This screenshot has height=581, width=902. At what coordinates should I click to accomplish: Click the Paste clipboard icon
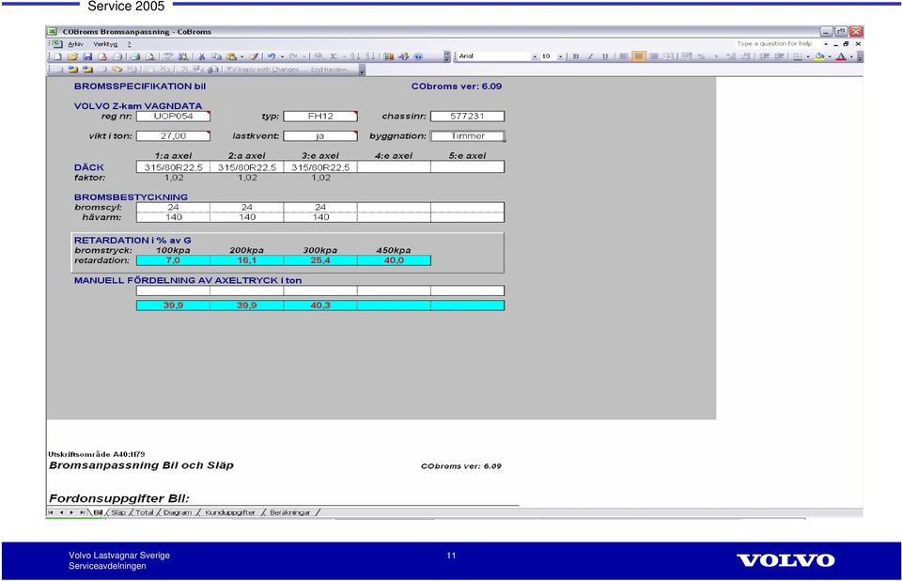(231, 56)
